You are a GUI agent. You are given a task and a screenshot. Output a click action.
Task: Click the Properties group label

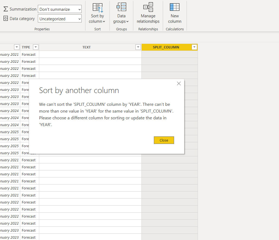click(42, 29)
